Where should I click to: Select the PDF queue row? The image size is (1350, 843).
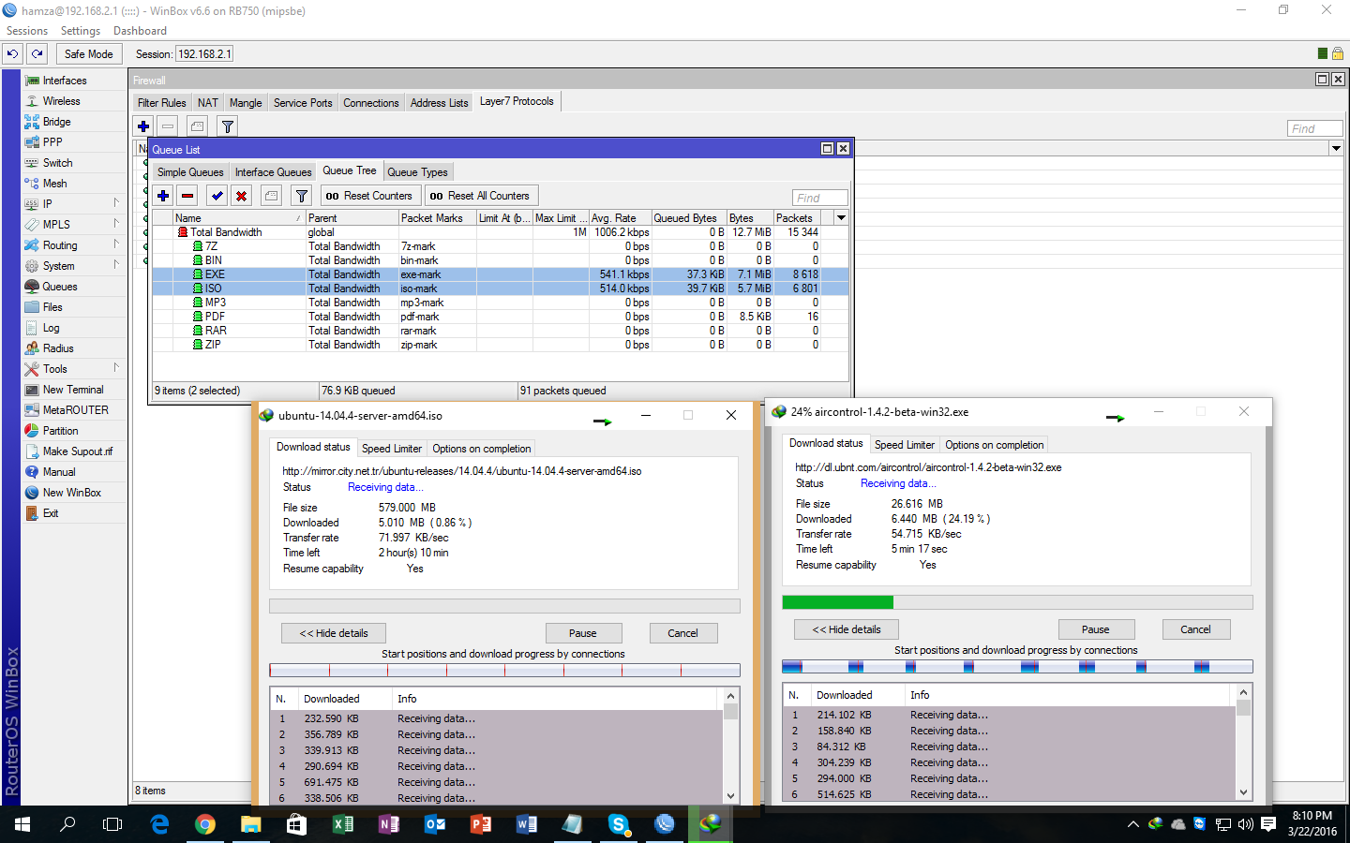click(501, 317)
